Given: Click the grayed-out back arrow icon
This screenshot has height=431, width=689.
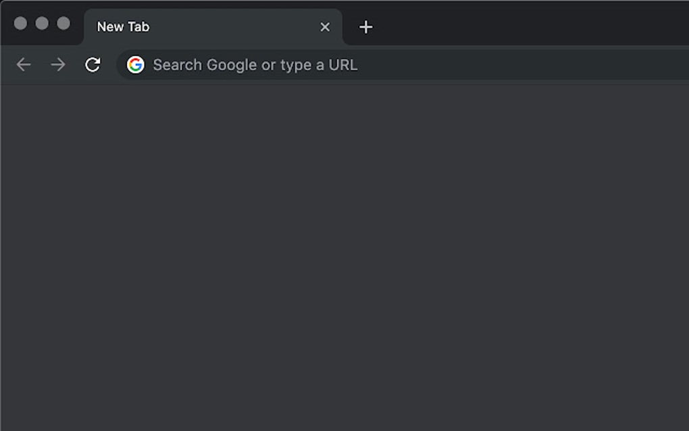Looking at the screenshot, I should (x=24, y=65).
